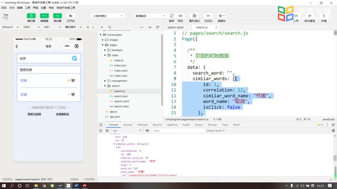Open the 文件 menu
337x189 pixels.
pos(12,8)
